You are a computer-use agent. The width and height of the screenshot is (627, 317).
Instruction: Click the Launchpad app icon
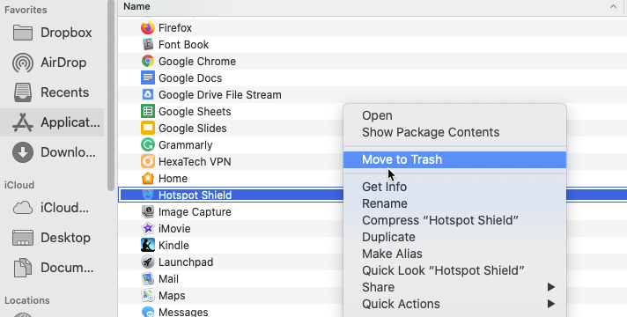coord(148,262)
